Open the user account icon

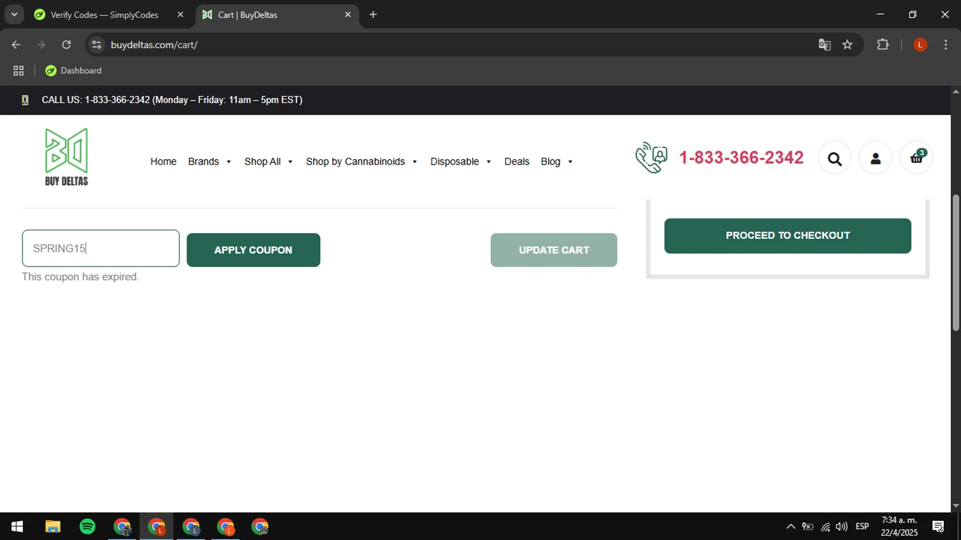click(875, 158)
